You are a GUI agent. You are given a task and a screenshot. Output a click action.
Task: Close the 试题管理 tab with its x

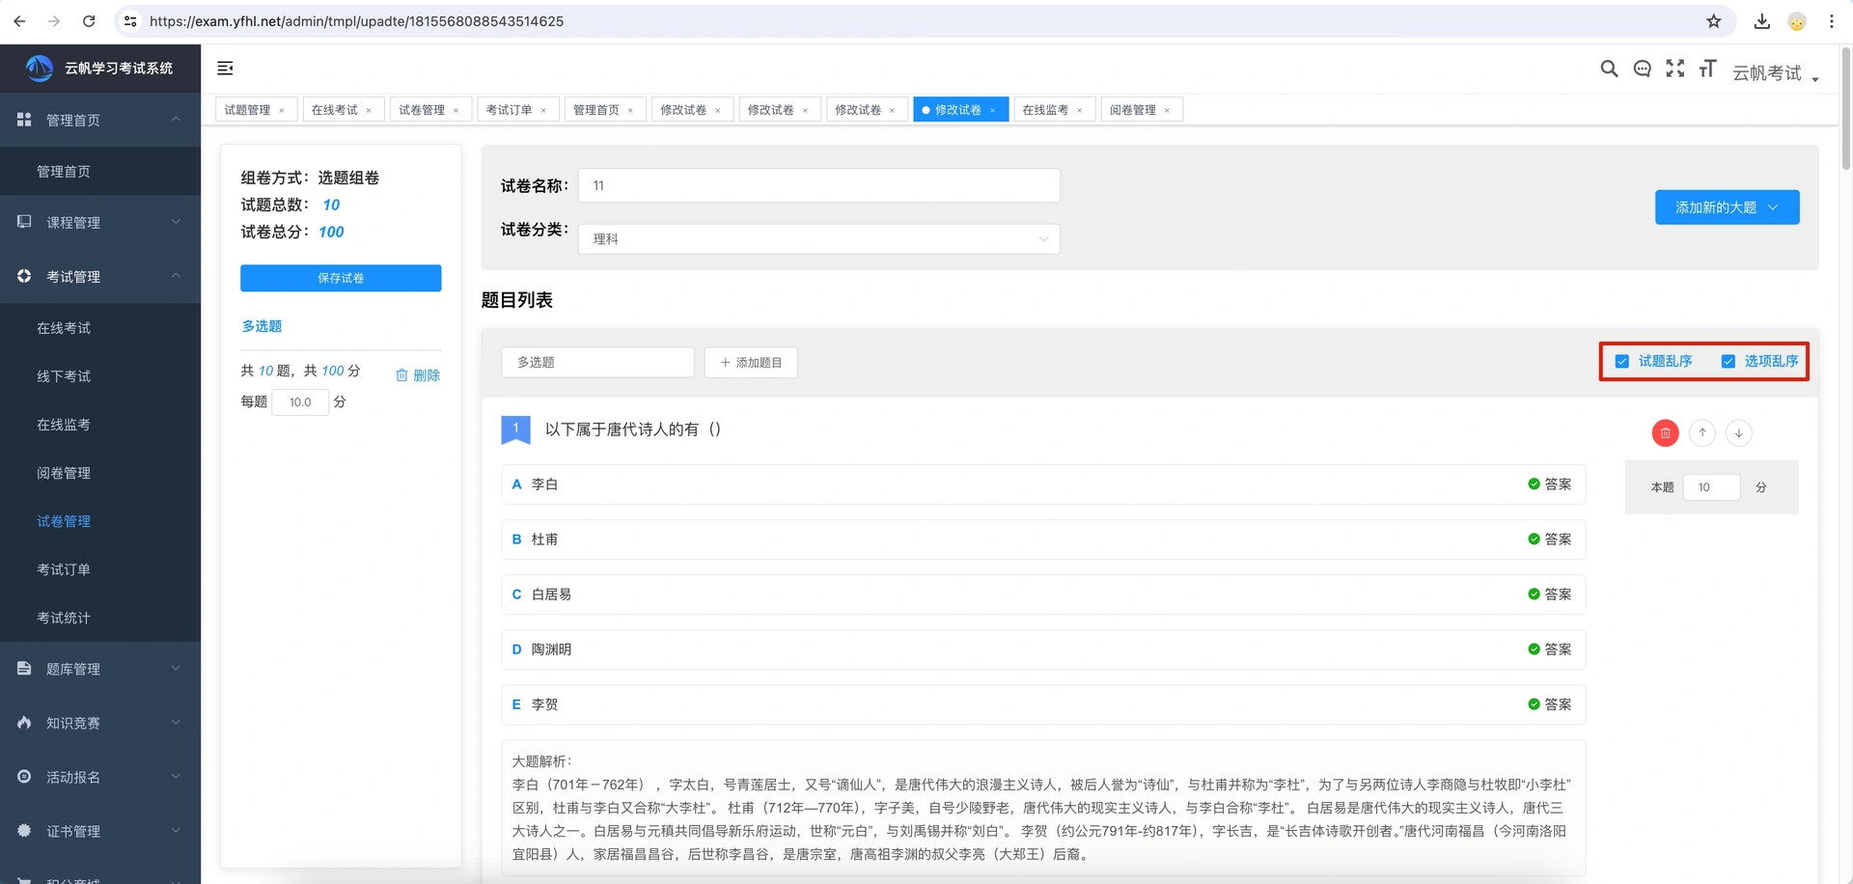tap(282, 110)
